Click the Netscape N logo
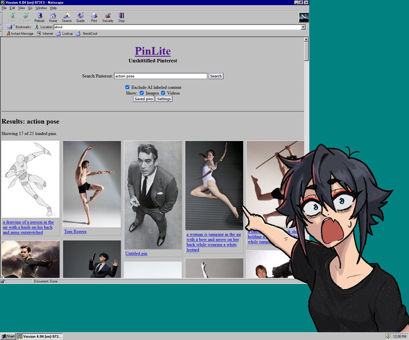 (304, 17)
